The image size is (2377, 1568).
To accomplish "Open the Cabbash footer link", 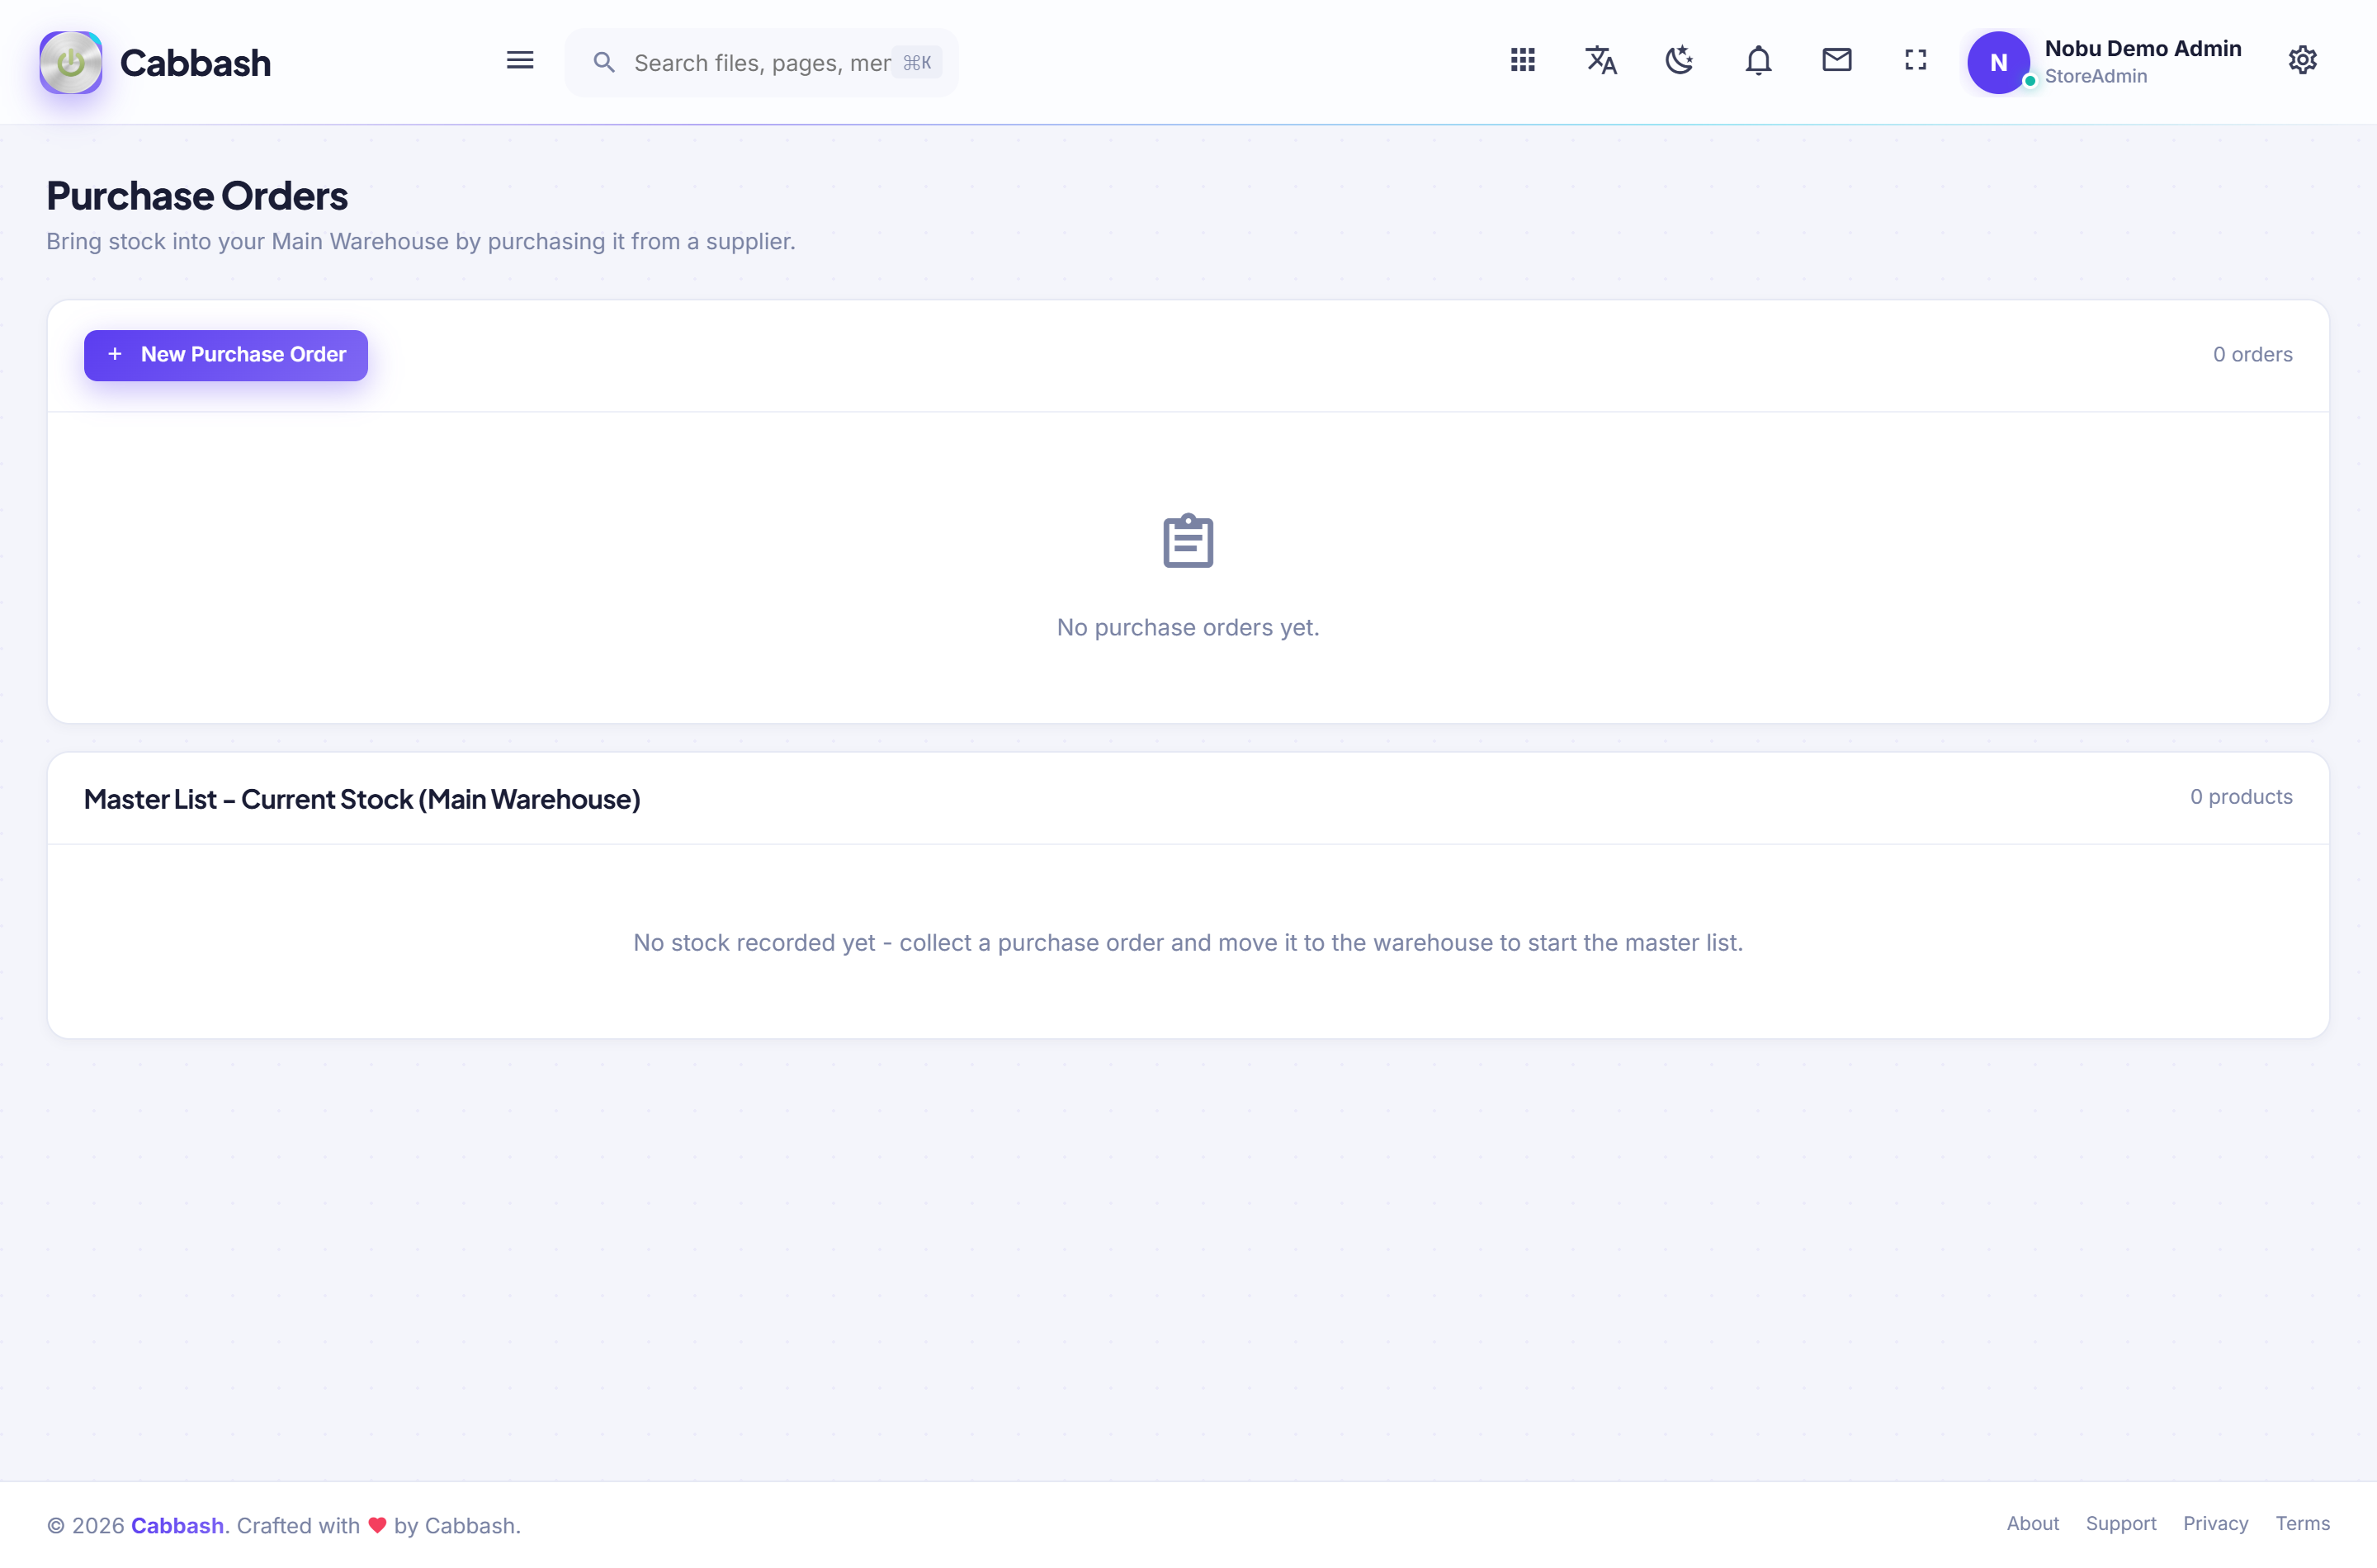I will [x=177, y=1525].
